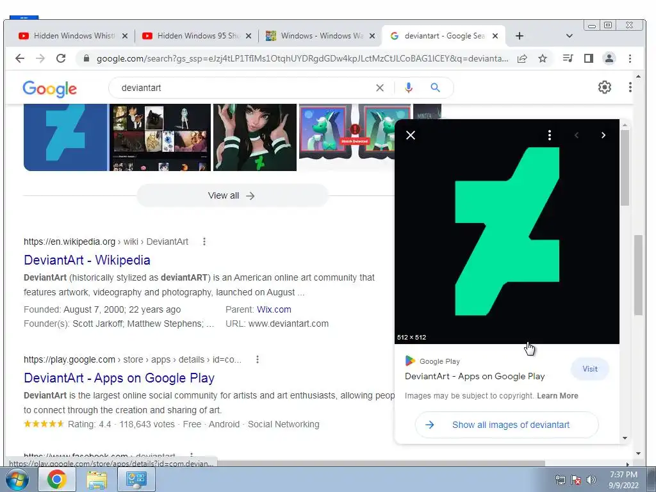Open image preview three-dot options

point(549,135)
